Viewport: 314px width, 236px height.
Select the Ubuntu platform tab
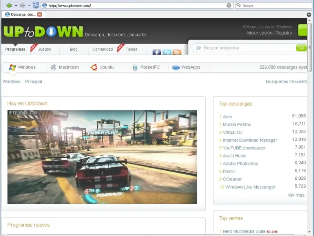coord(102,67)
